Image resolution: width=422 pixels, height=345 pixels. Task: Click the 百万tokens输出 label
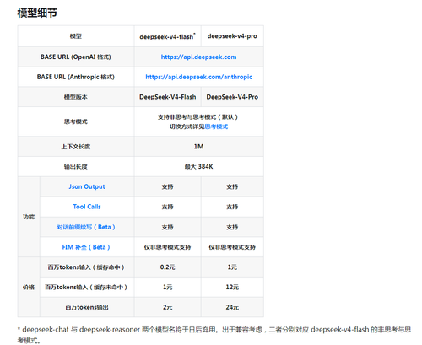click(87, 307)
